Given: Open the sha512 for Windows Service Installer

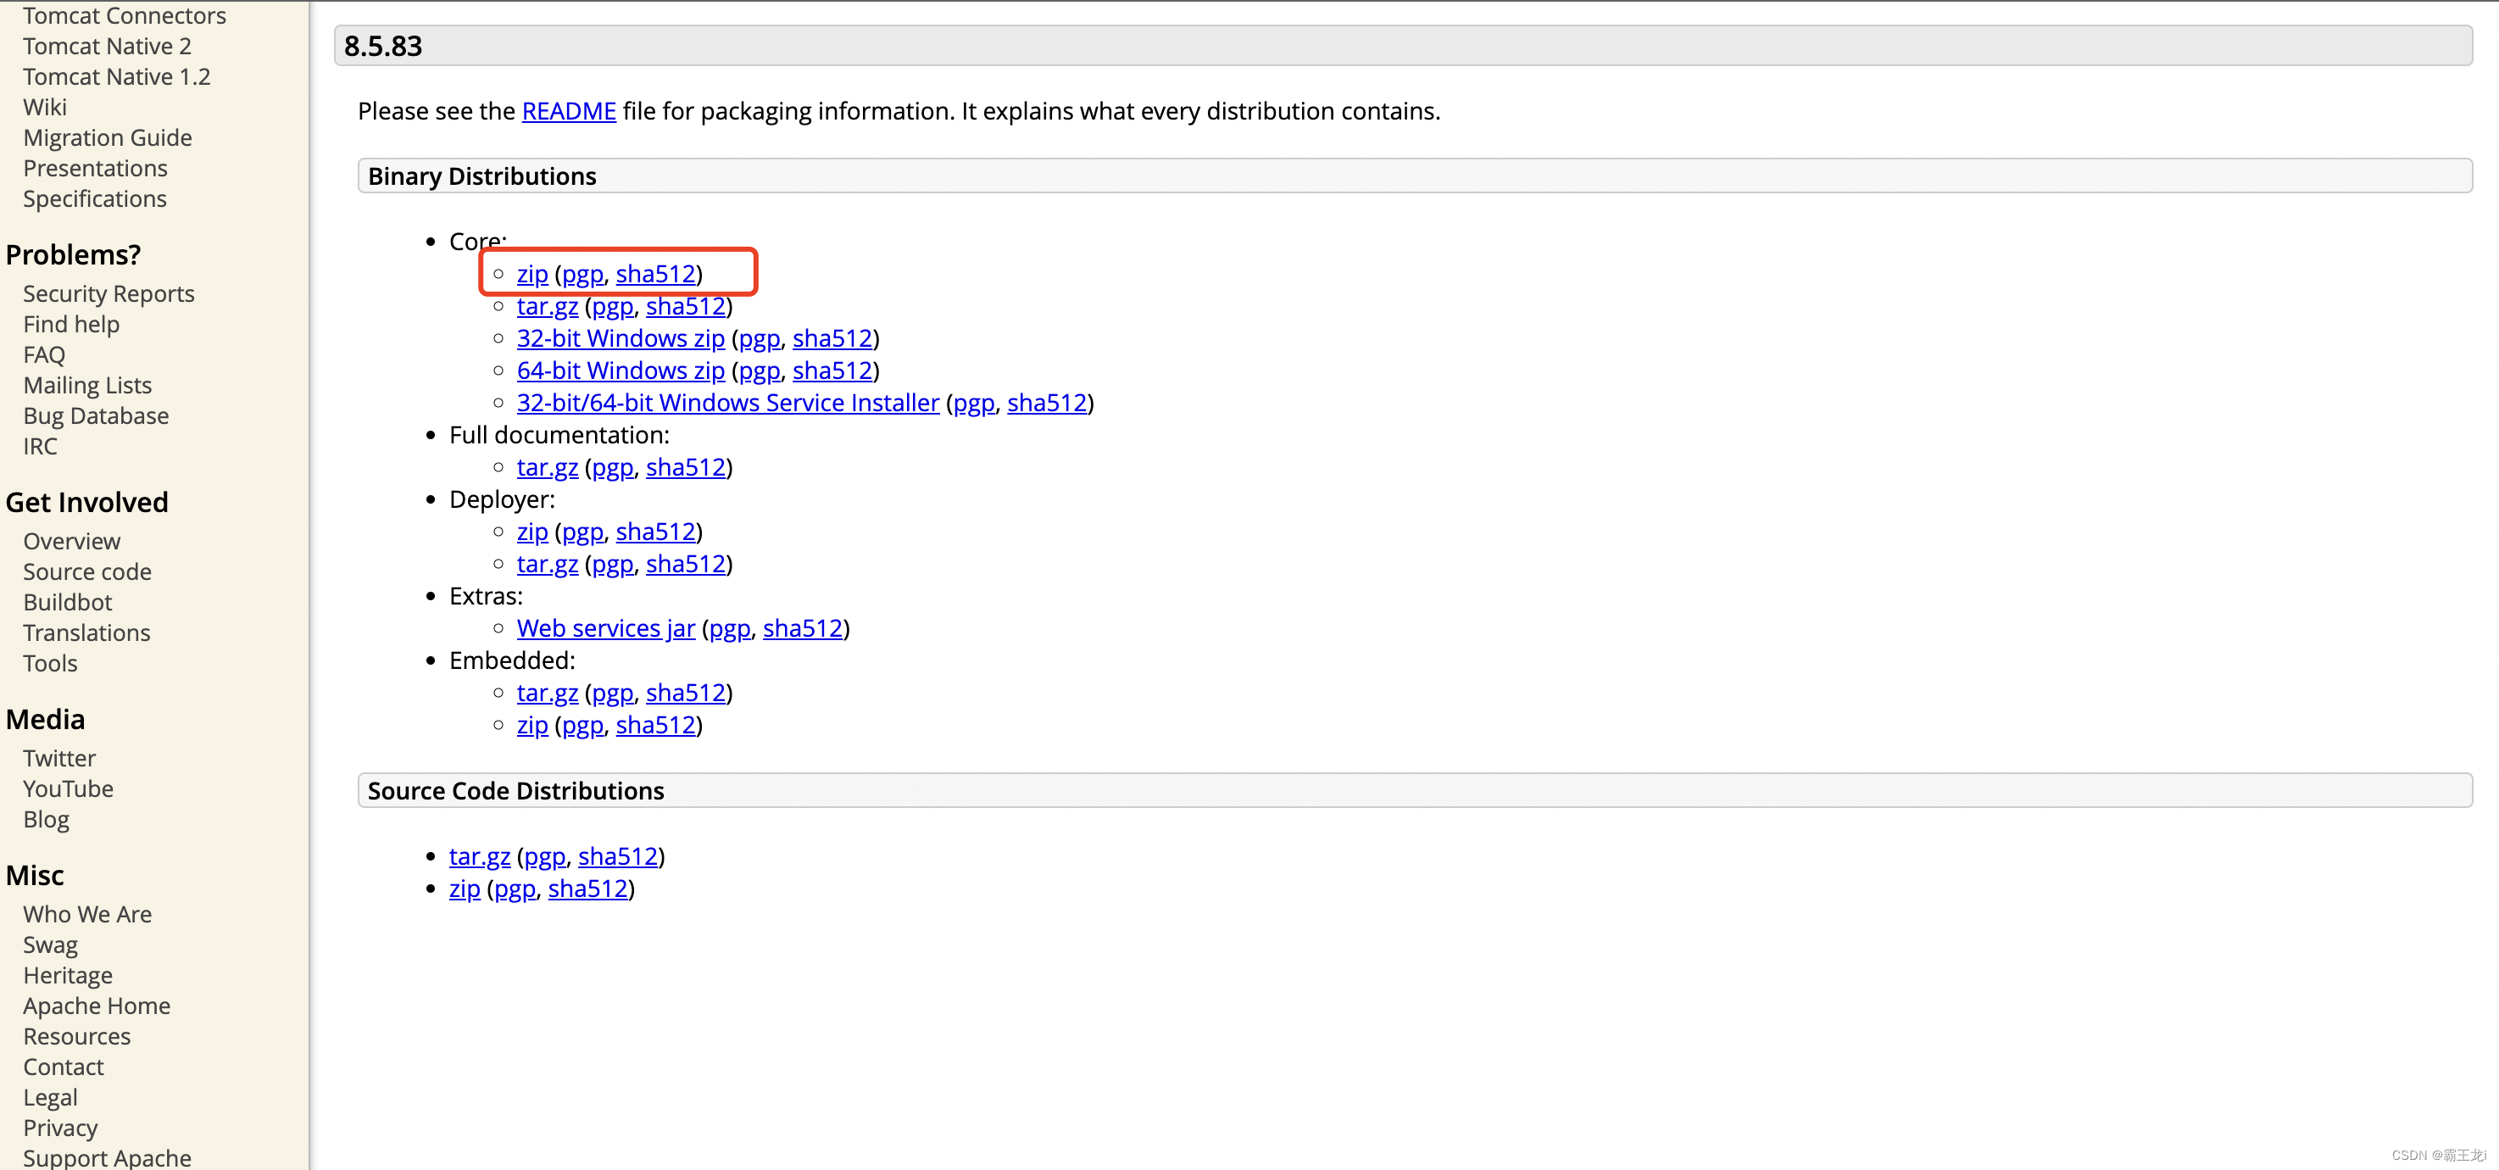Looking at the screenshot, I should click(1046, 404).
